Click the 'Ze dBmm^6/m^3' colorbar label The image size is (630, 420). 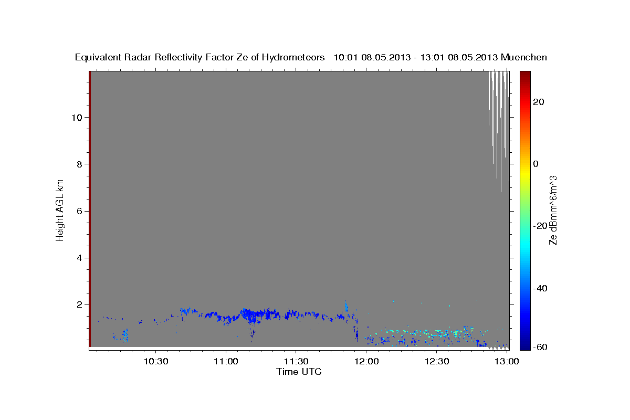[x=553, y=210]
